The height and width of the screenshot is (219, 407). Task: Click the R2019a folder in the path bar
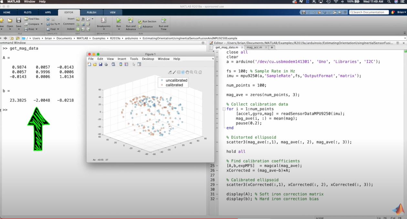[115, 38]
